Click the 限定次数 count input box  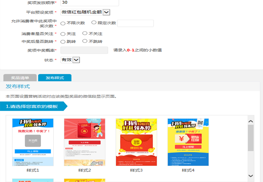pos(135,23)
